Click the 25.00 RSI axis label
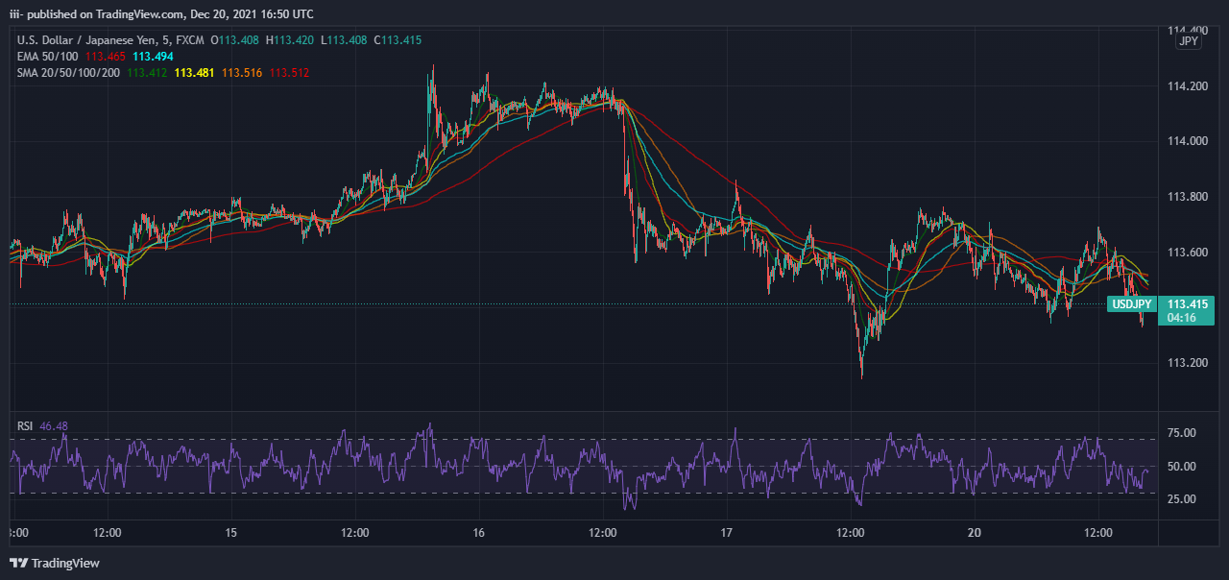Image resolution: width=1229 pixels, height=580 pixels. [x=1182, y=499]
